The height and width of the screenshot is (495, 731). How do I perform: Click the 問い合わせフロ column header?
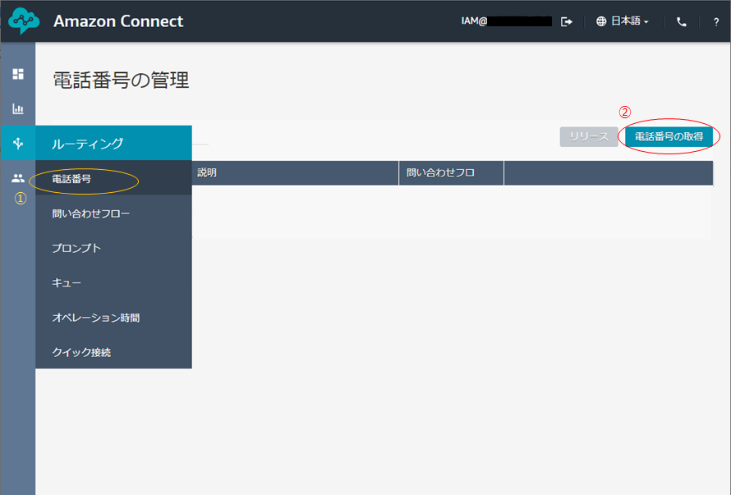point(451,173)
